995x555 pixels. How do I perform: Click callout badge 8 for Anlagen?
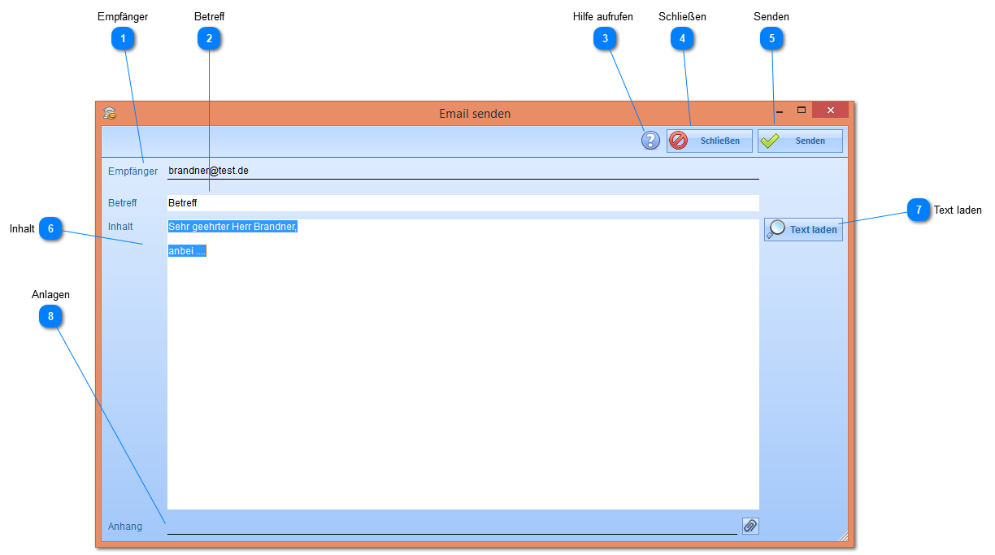(50, 316)
